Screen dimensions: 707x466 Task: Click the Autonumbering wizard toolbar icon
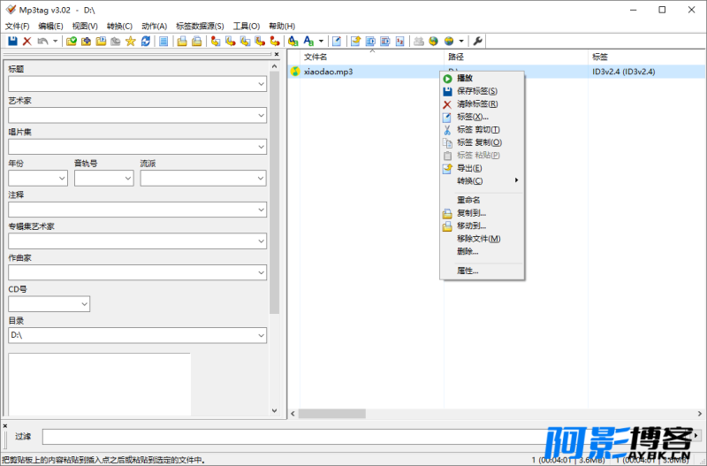(x=400, y=41)
